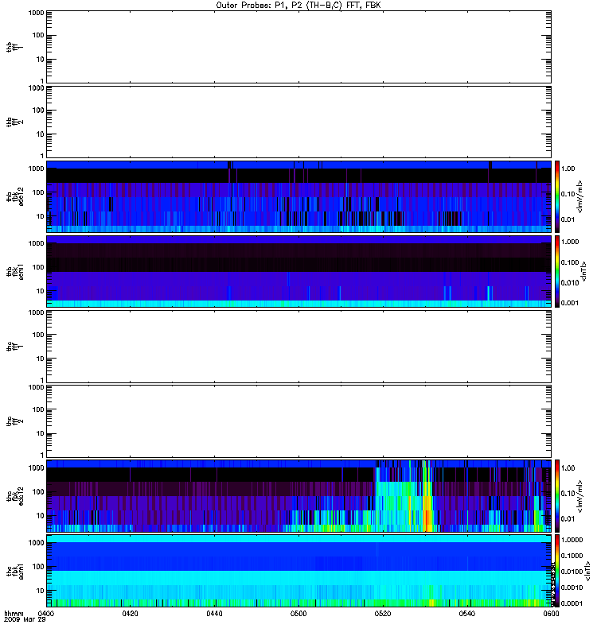The width and height of the screenshot is (597, 636).
Task: Click the '0520' time axis label
Action: click(x=383, y=614)
